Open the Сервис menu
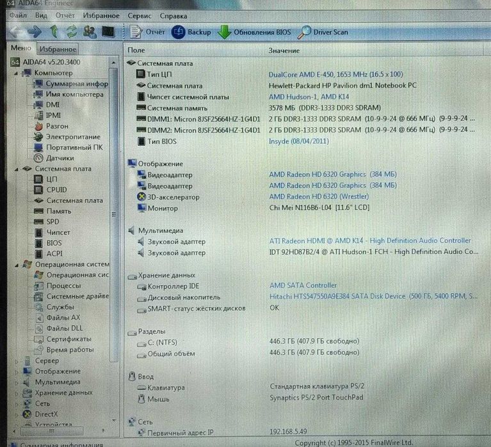This screenshot has height=447, width=491. pyautogui.click(x=140, y=16)
